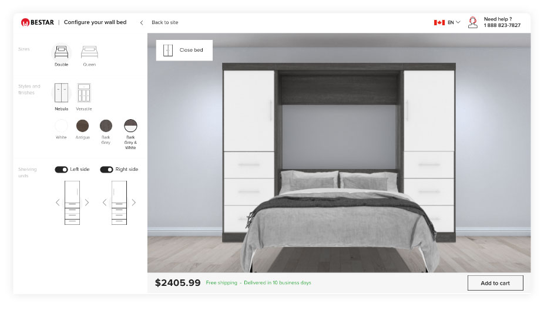Select the left shelving unit thumbnail

(72, 203)
